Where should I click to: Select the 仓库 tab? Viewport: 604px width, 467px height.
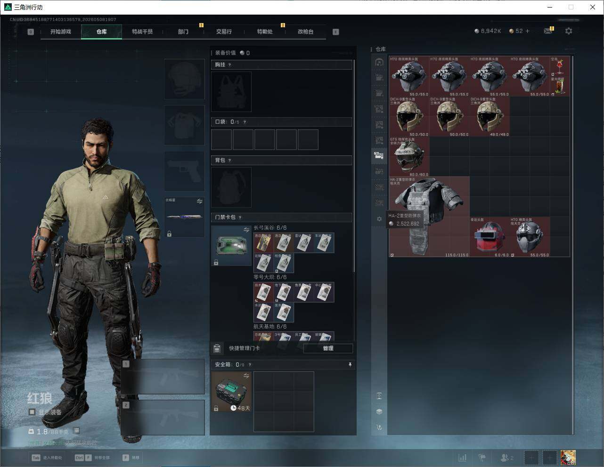coord(102,32)
